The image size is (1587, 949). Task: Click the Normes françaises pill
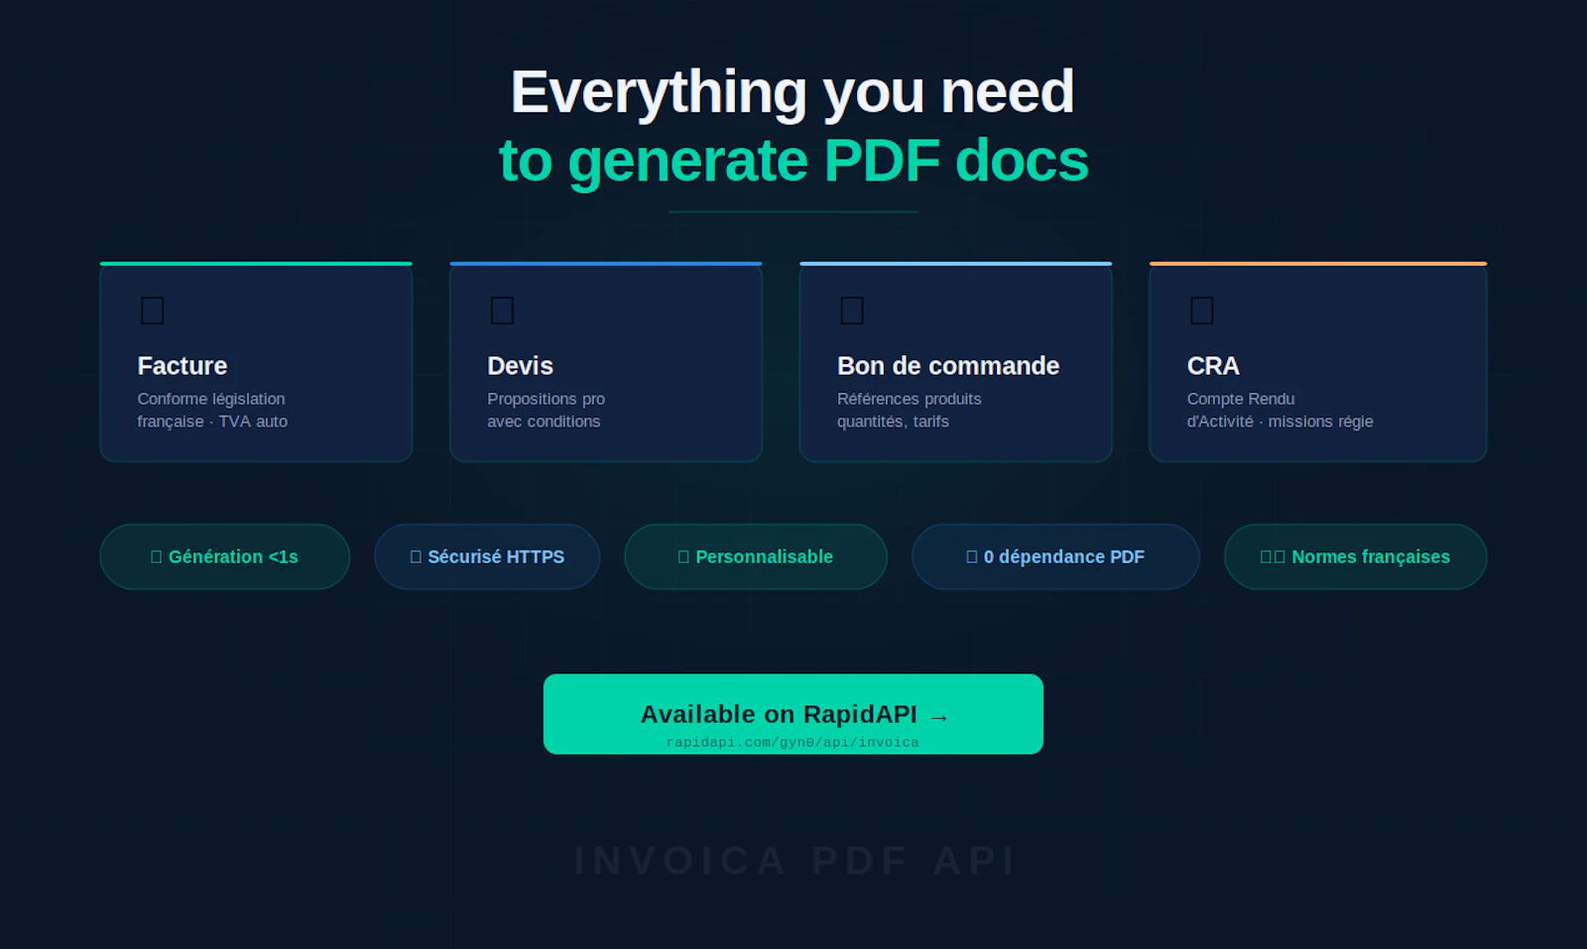click(x=1355, y=556)
